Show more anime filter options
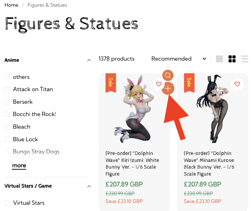This screenshot has width=251, height=211. [19, 165]
